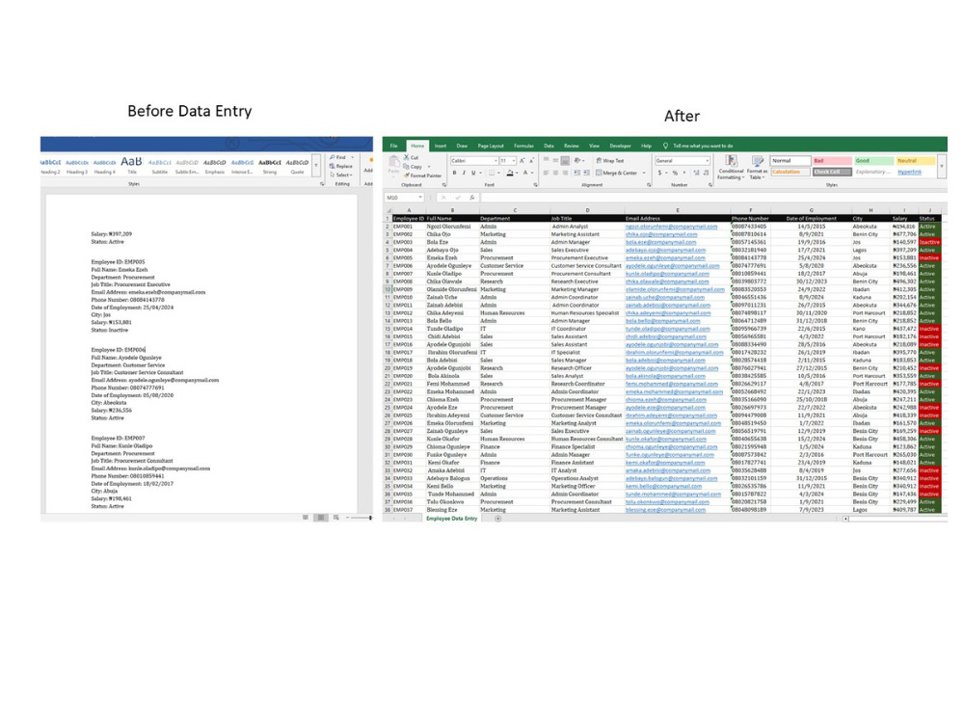The image size is (964, 723).
Task: Expand Word styles gallery
Action: point(316,166)
